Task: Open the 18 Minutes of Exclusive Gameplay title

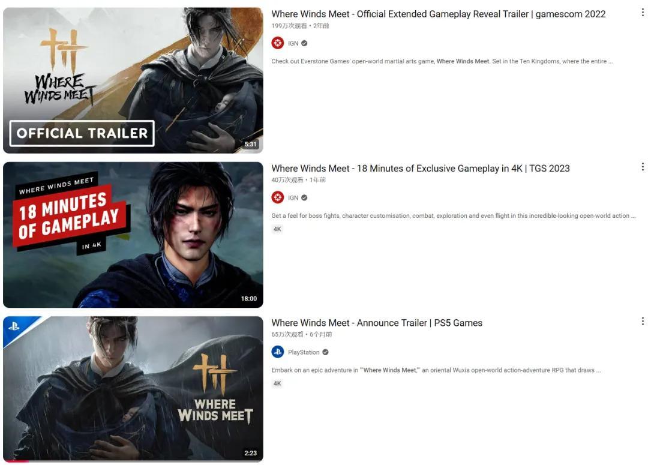Action: 420,169
